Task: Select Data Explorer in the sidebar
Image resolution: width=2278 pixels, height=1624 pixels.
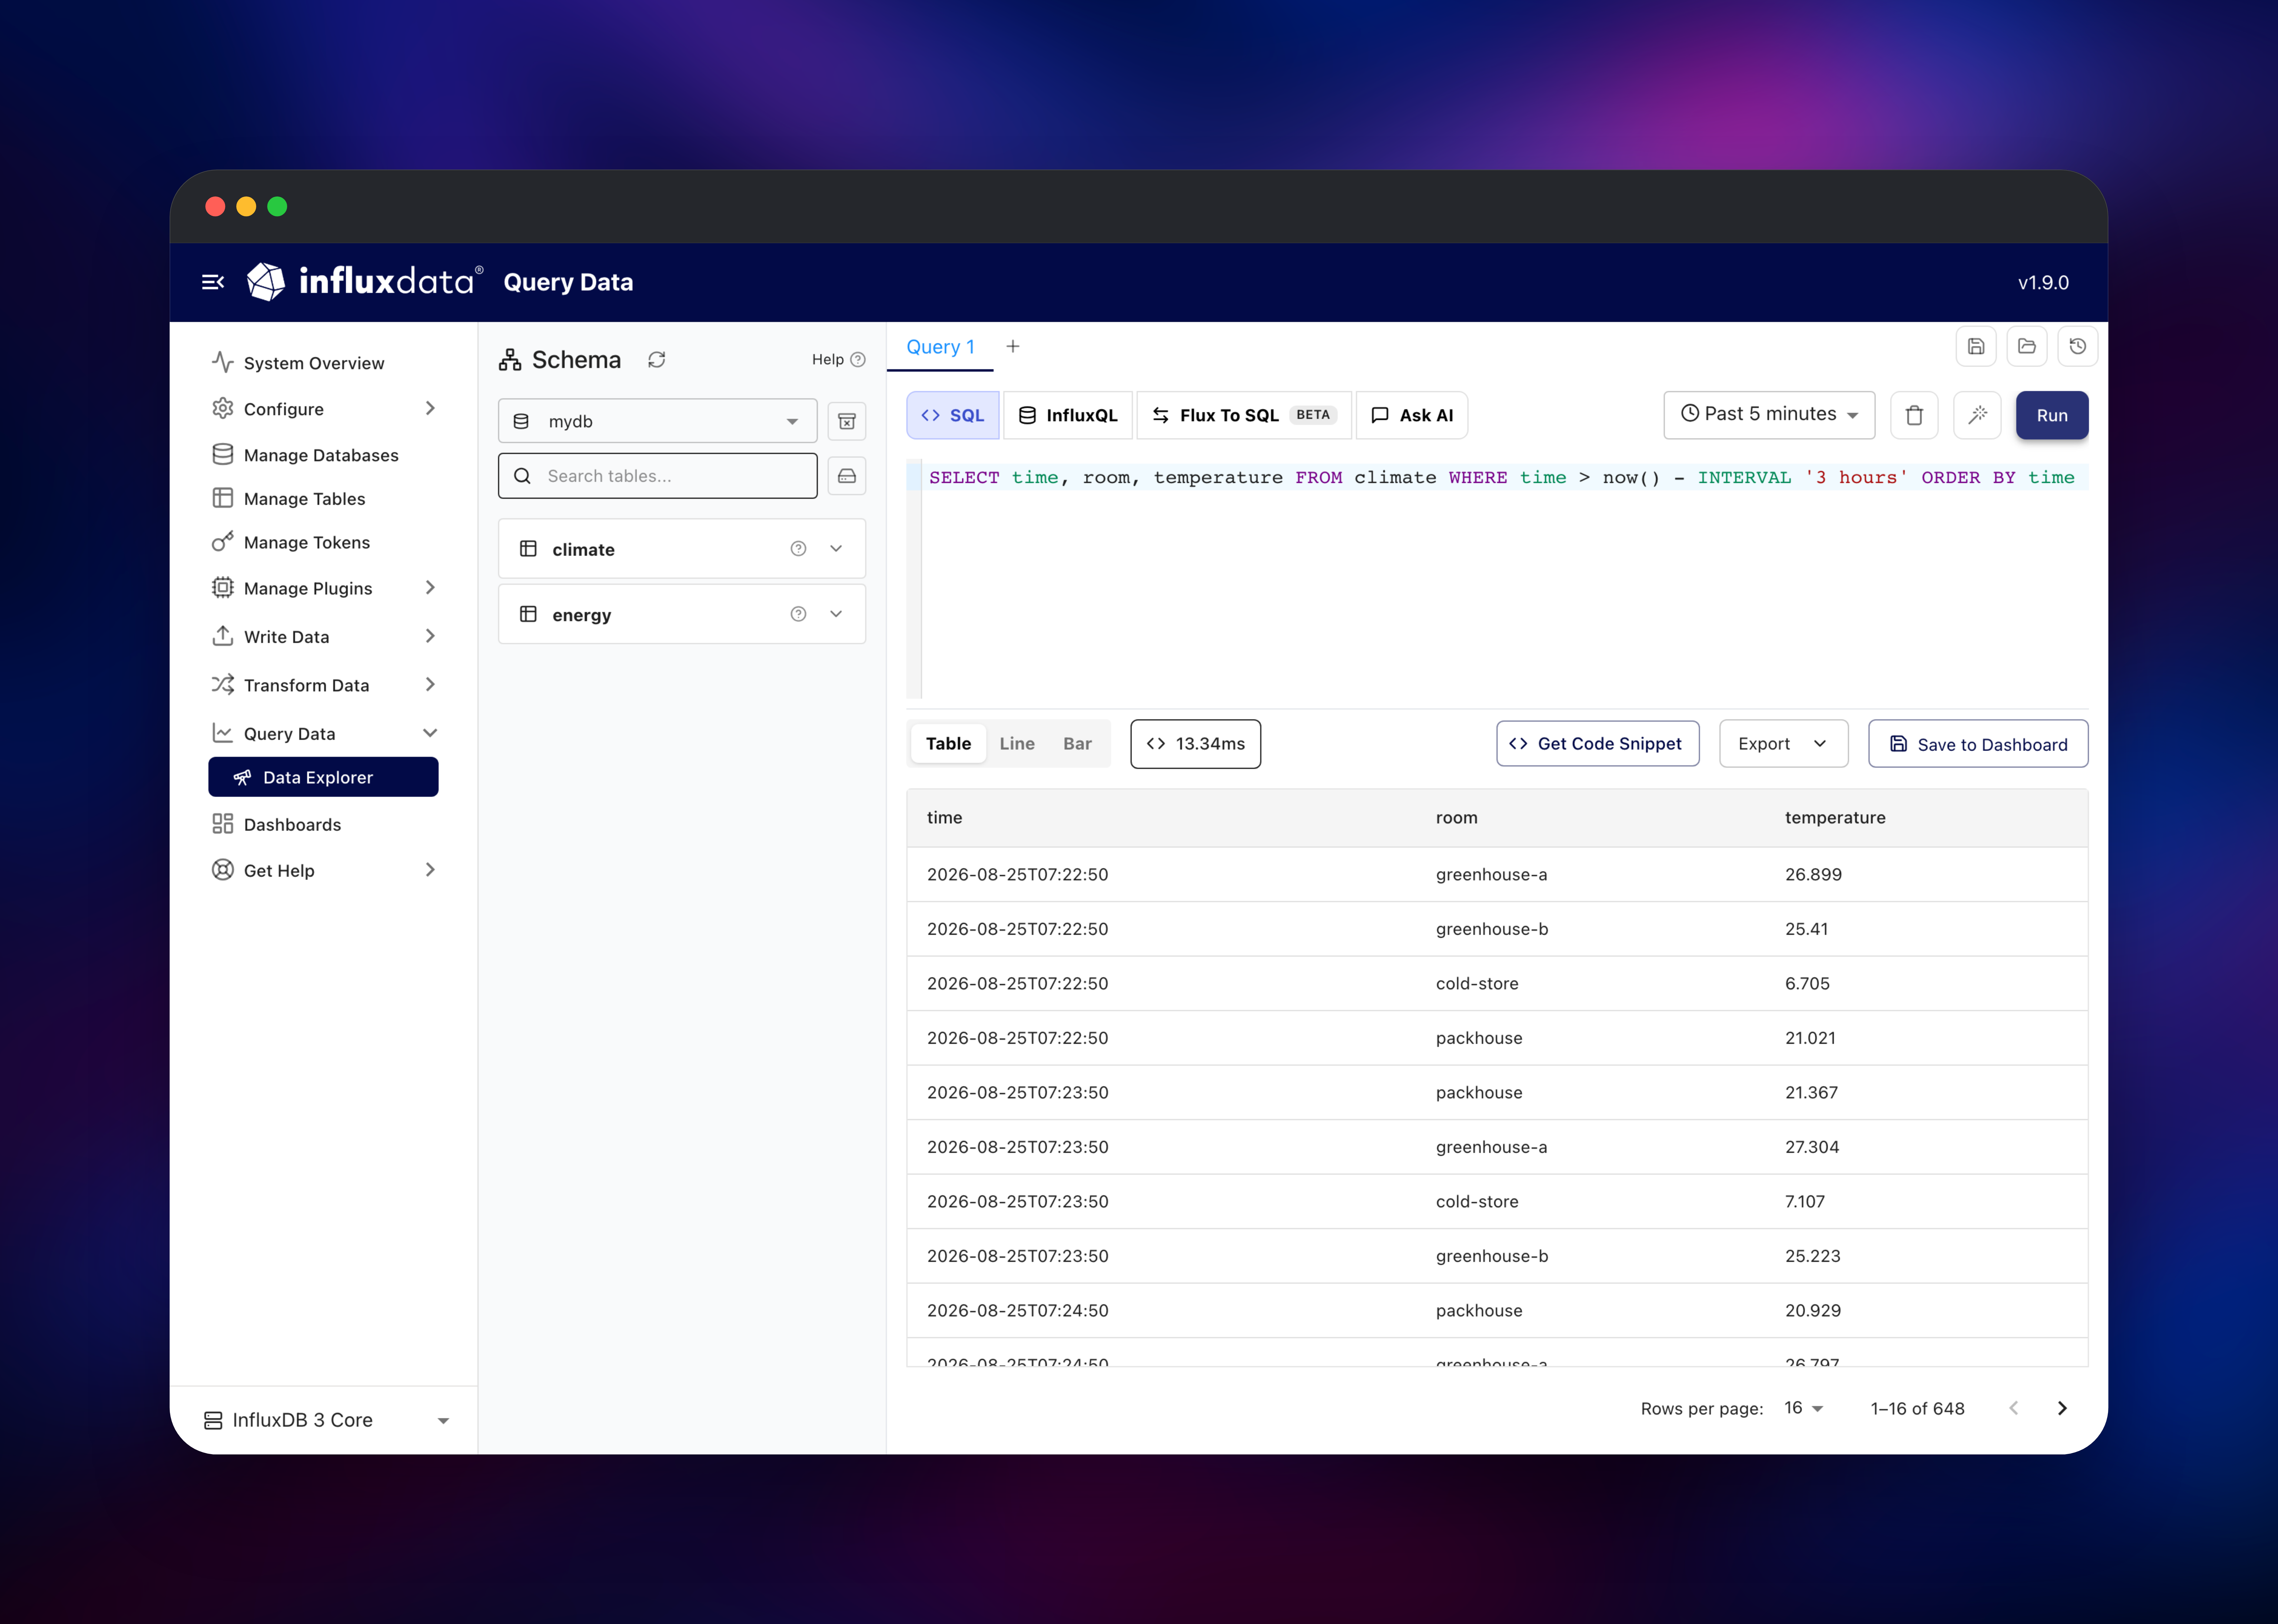Action: point(323,777)
